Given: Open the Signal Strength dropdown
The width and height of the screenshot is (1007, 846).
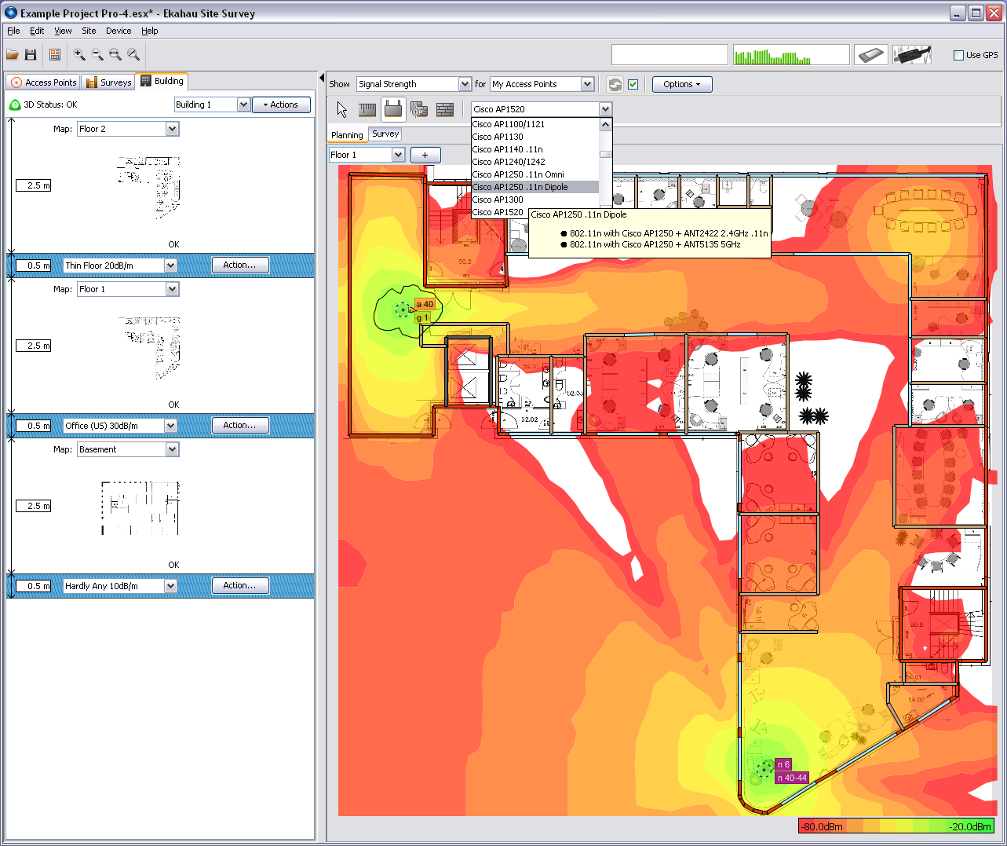Looking at the screenshot, I should [465, 84].
